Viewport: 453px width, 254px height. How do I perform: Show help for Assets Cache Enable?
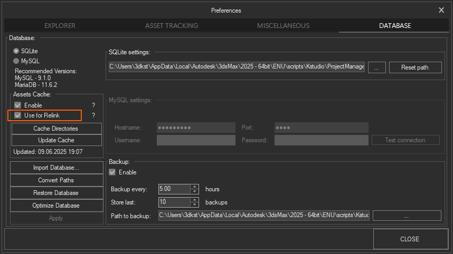click(x=93, y=105)
